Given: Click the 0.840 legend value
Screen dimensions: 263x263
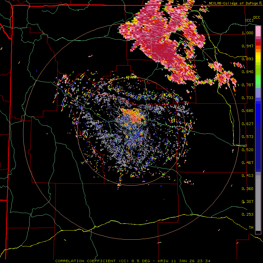Looking at the screenshot, I should [248, 72].
